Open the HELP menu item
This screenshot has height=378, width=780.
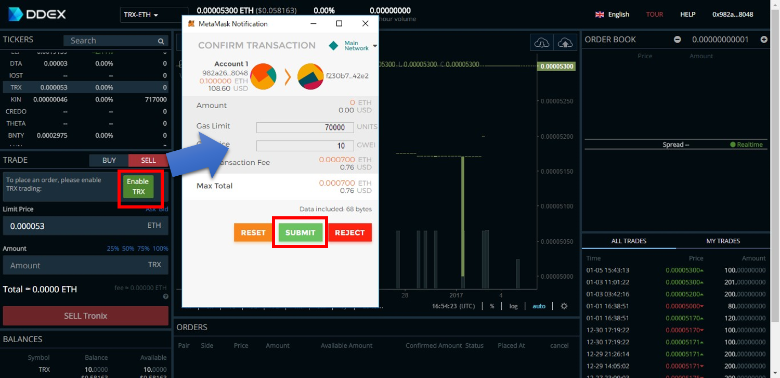point(687,15)
